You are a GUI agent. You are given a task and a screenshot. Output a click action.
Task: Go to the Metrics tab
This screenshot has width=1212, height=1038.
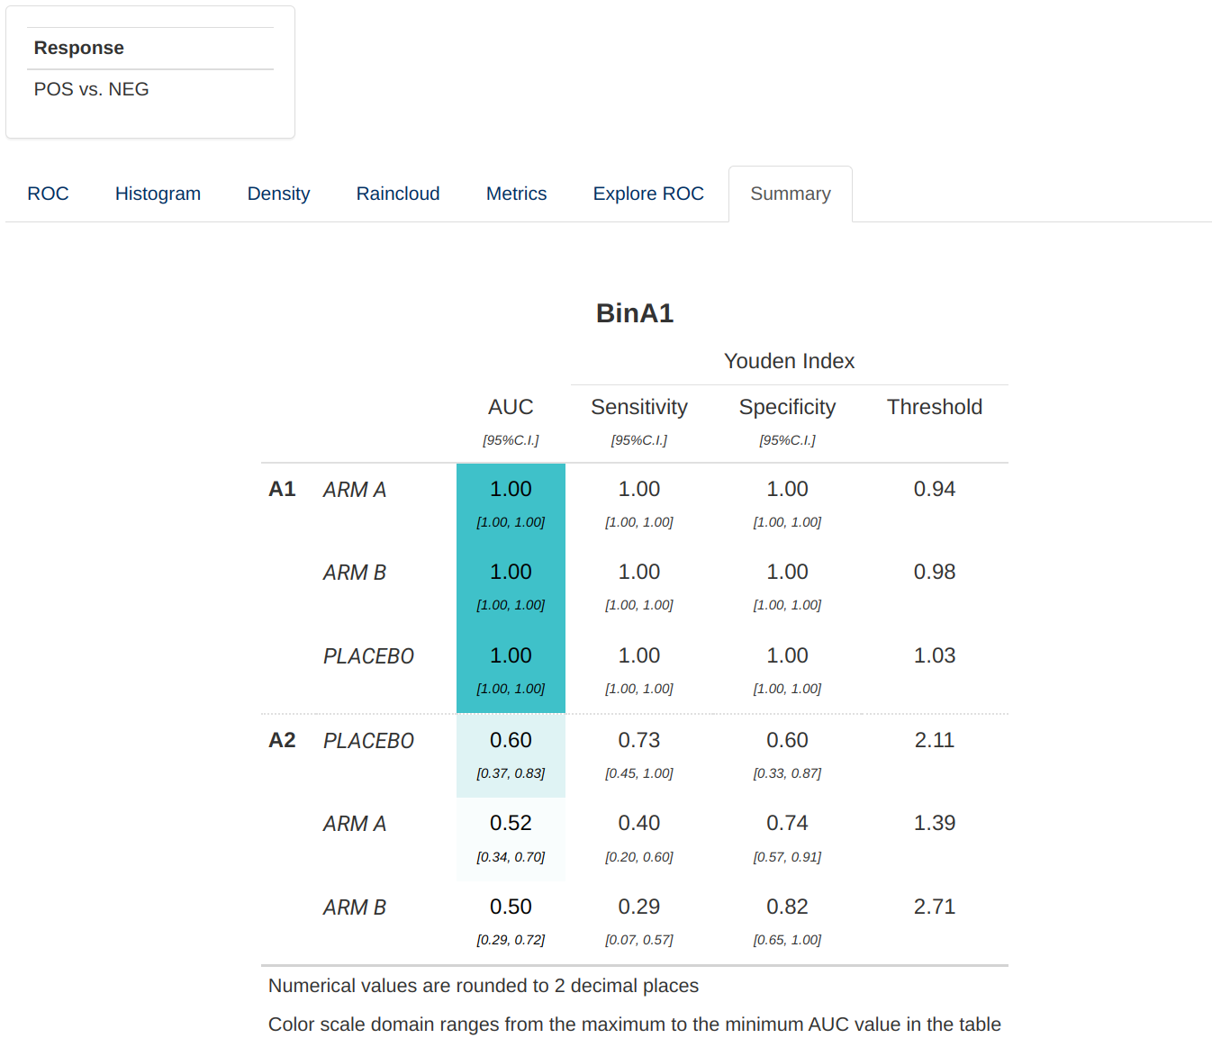tap(516, 194)
